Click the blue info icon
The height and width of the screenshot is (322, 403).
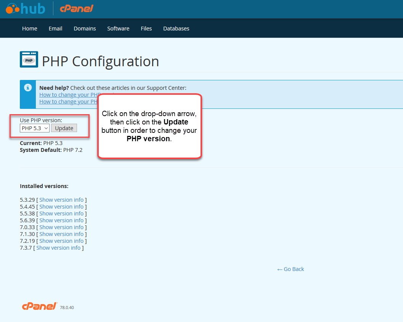28,88
